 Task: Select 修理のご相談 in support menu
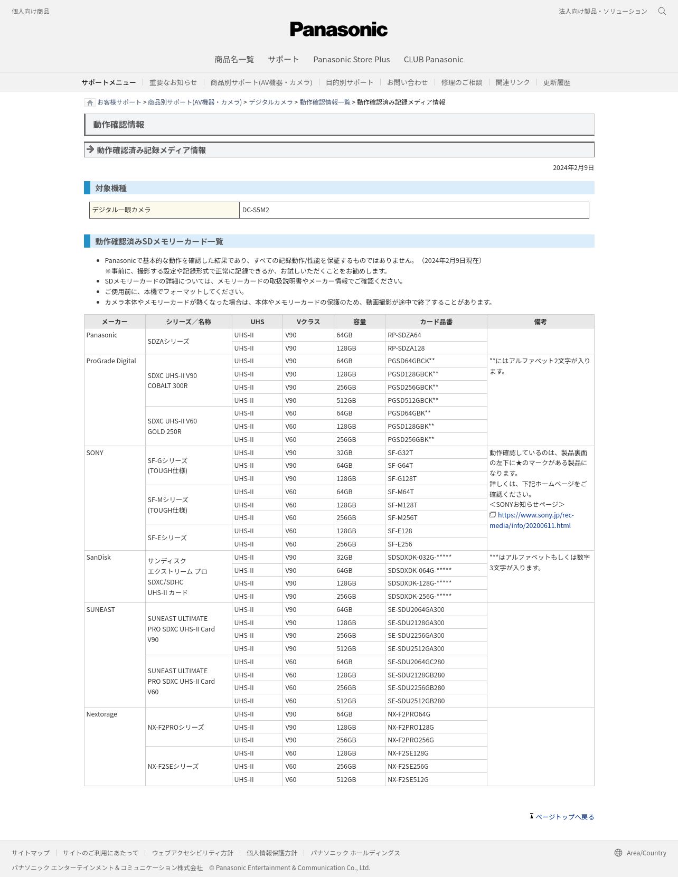(x=462, y=82)
